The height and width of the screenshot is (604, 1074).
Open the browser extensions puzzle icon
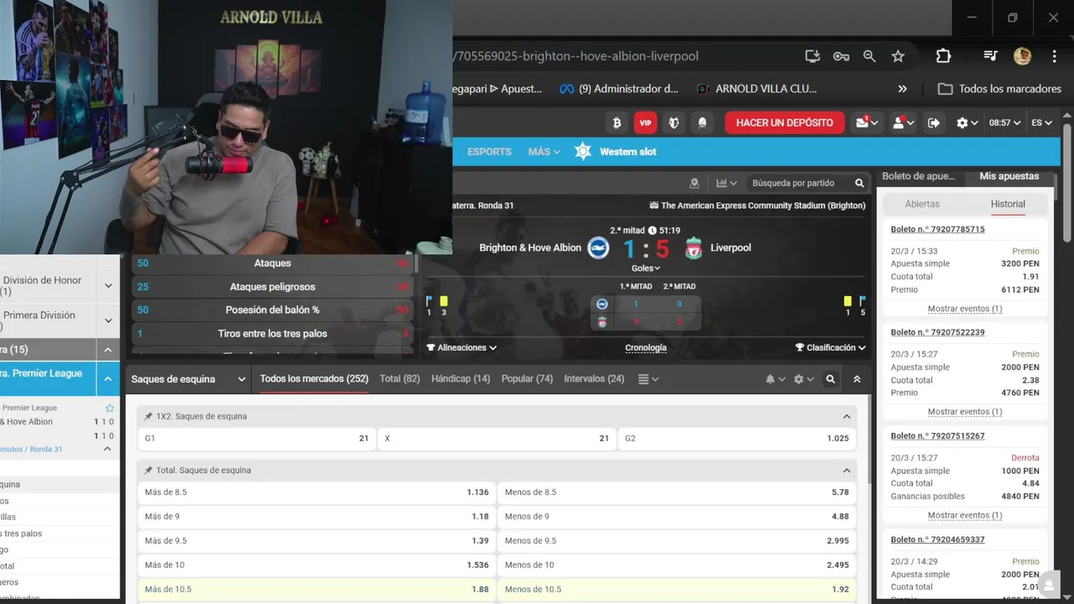coord(943,56)
